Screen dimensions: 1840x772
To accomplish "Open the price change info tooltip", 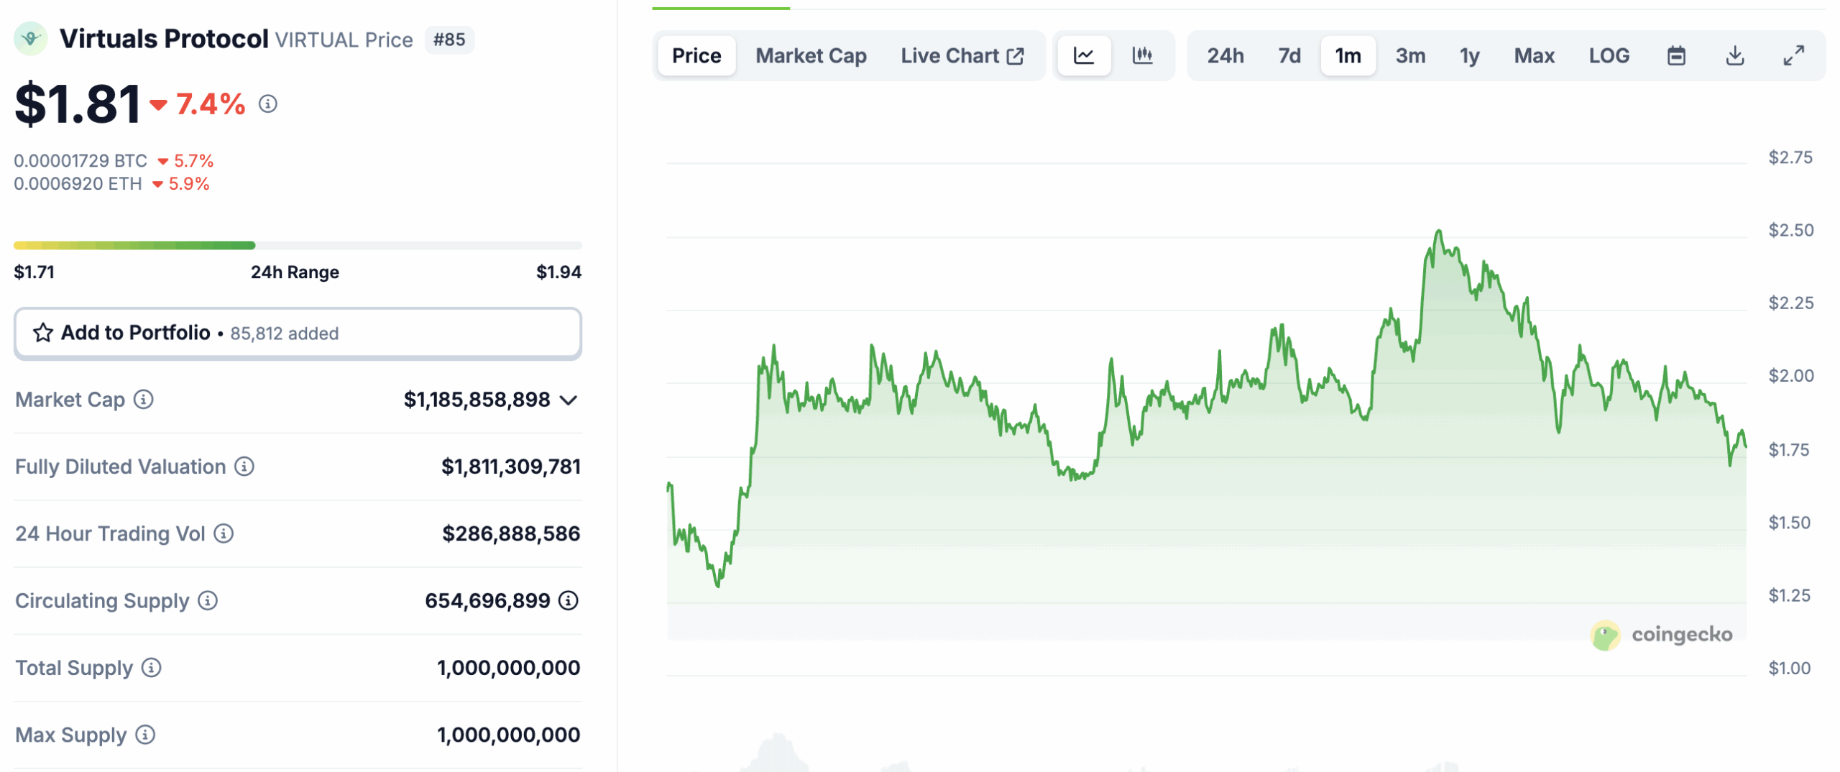I will 269,105.
